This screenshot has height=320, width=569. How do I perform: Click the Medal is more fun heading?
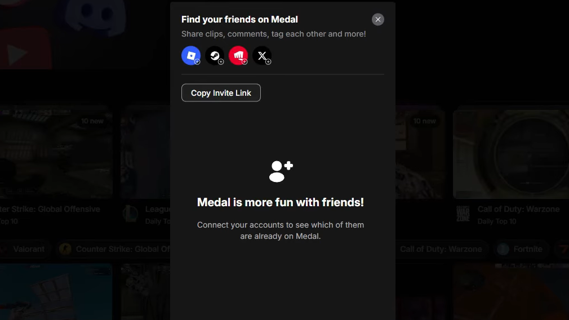tap(281, 202)
